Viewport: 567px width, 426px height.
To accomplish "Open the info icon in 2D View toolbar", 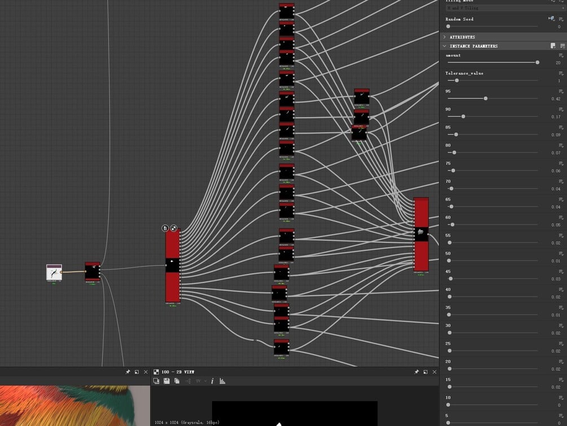I will tap(212, 381).
